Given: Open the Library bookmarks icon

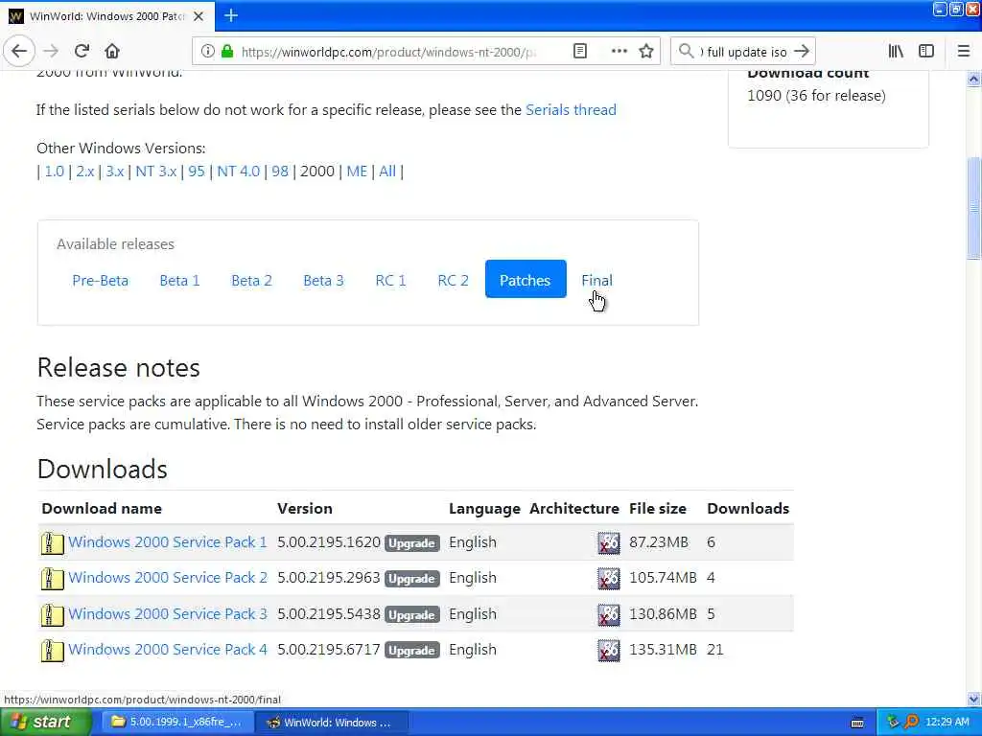Looking at the screenshot, I should [x=896, y=52].
